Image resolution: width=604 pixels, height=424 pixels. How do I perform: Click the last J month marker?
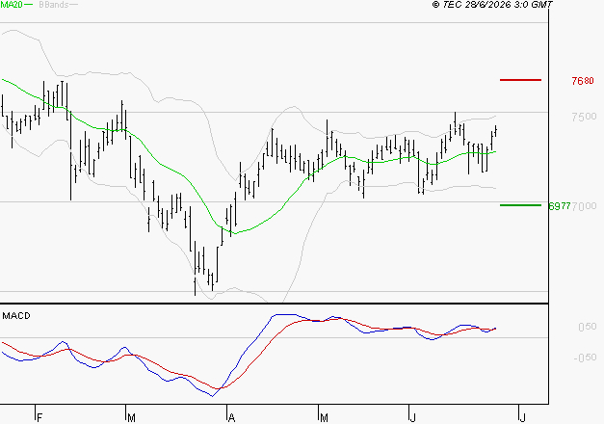[x=522, y=417]
